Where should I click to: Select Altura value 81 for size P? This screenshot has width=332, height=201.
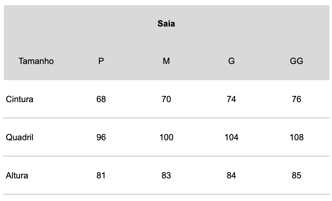[x=101, y=175]
